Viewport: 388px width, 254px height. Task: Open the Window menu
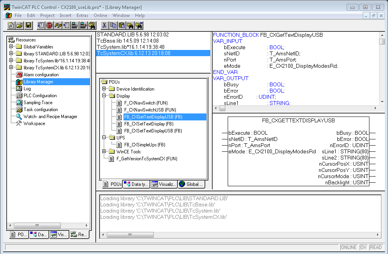click(x=121, y=15)
